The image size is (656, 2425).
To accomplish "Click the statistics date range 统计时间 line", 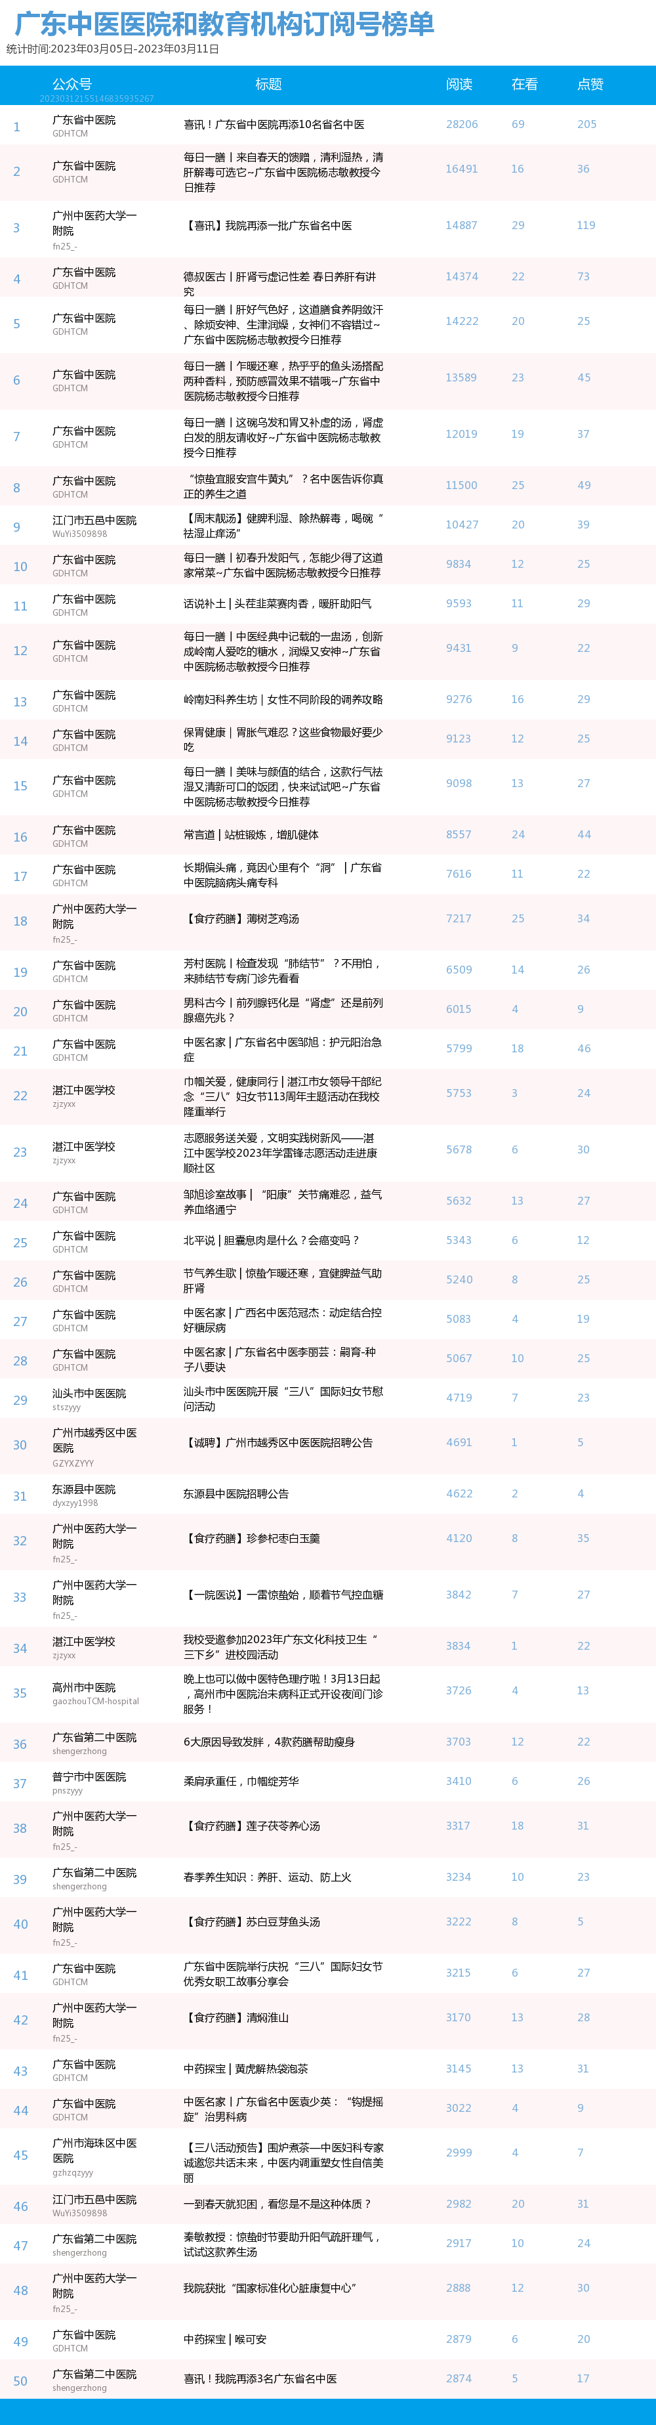I will (x=112, y=49).
